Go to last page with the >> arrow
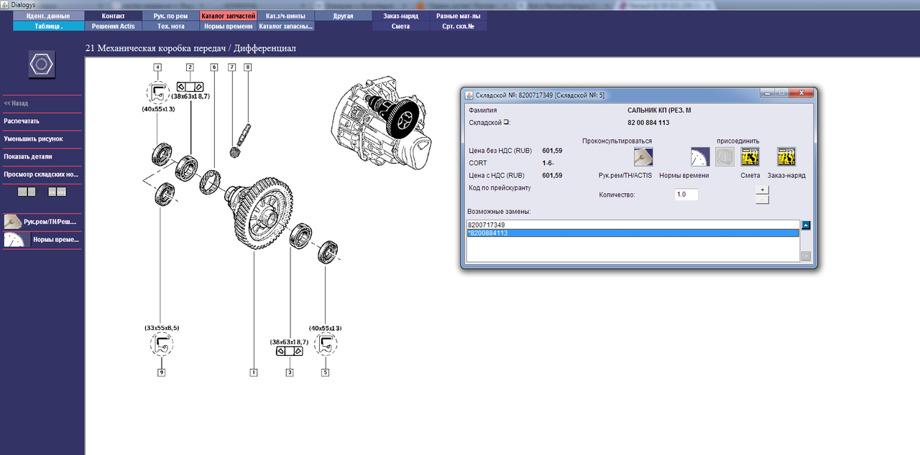Image resolution: width=920 pixels, height=455 pixels. pos(61,192)
